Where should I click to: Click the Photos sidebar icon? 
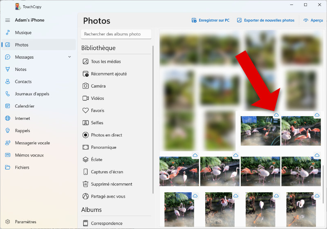point(7,45)
